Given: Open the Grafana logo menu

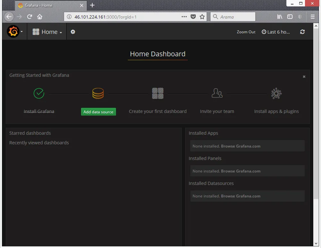Looking at the screenshot, I should tap(15, 31).
